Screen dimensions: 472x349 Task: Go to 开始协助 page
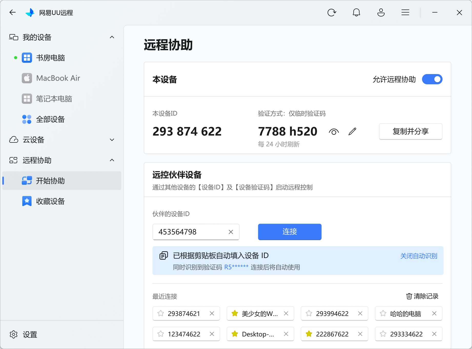61,181
